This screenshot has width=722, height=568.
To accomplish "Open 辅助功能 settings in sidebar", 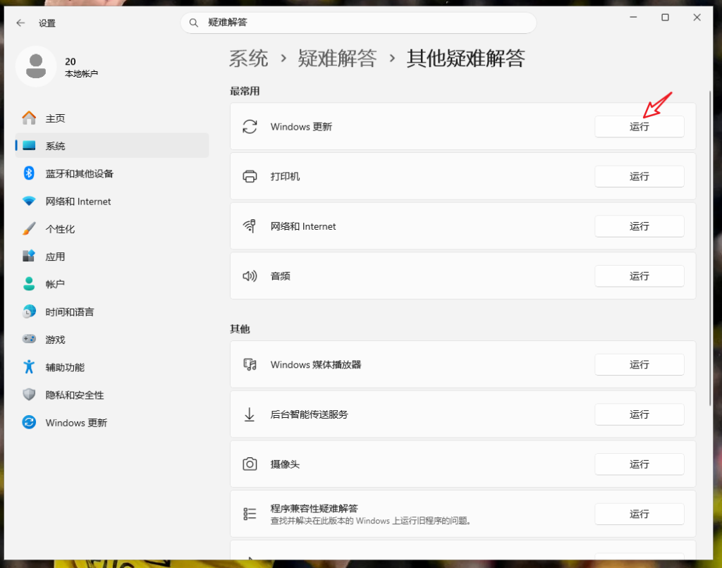I will tap(112, 367).
